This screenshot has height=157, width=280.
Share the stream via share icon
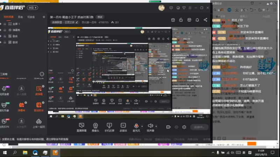pos(205,20)
